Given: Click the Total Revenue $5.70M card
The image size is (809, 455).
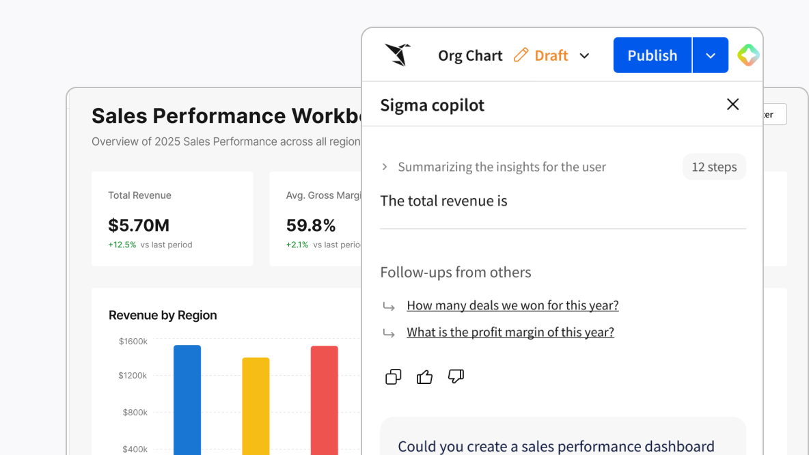Looking at the screenshot, I should (172, 219).
